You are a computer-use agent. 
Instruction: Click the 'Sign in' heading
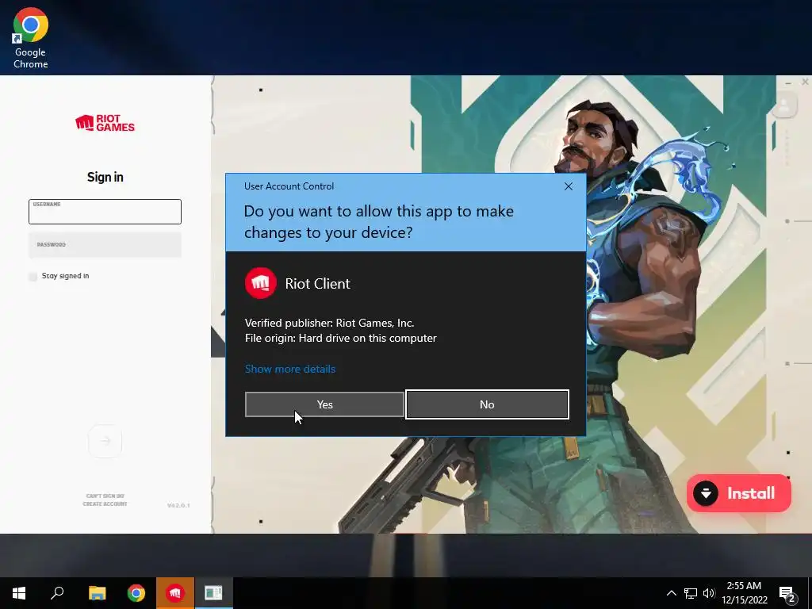[105, 177]
